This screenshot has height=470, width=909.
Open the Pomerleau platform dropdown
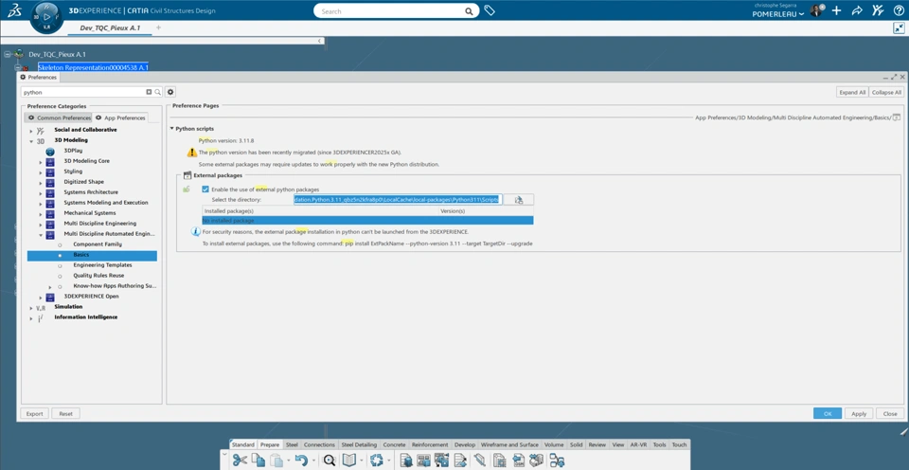pos(778,14)
